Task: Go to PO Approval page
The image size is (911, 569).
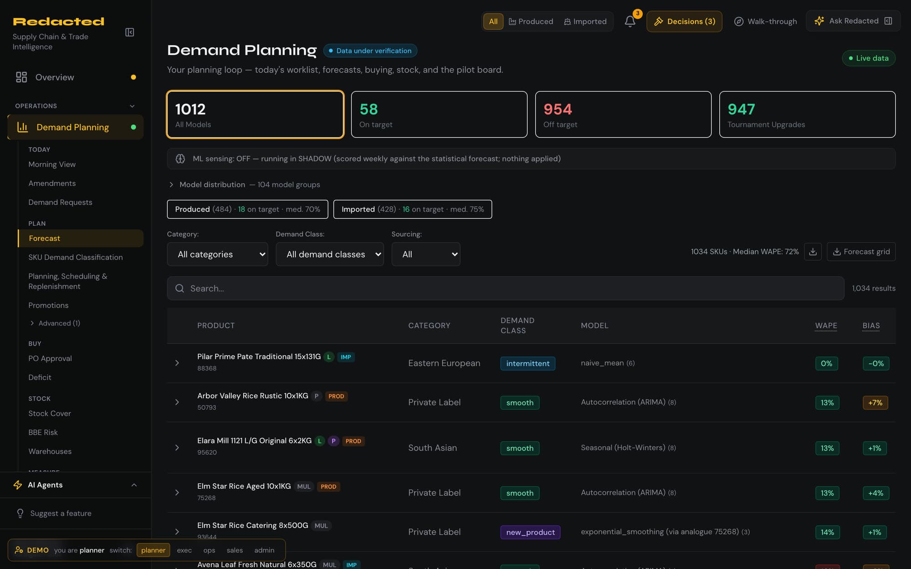Action: point(50,358)
